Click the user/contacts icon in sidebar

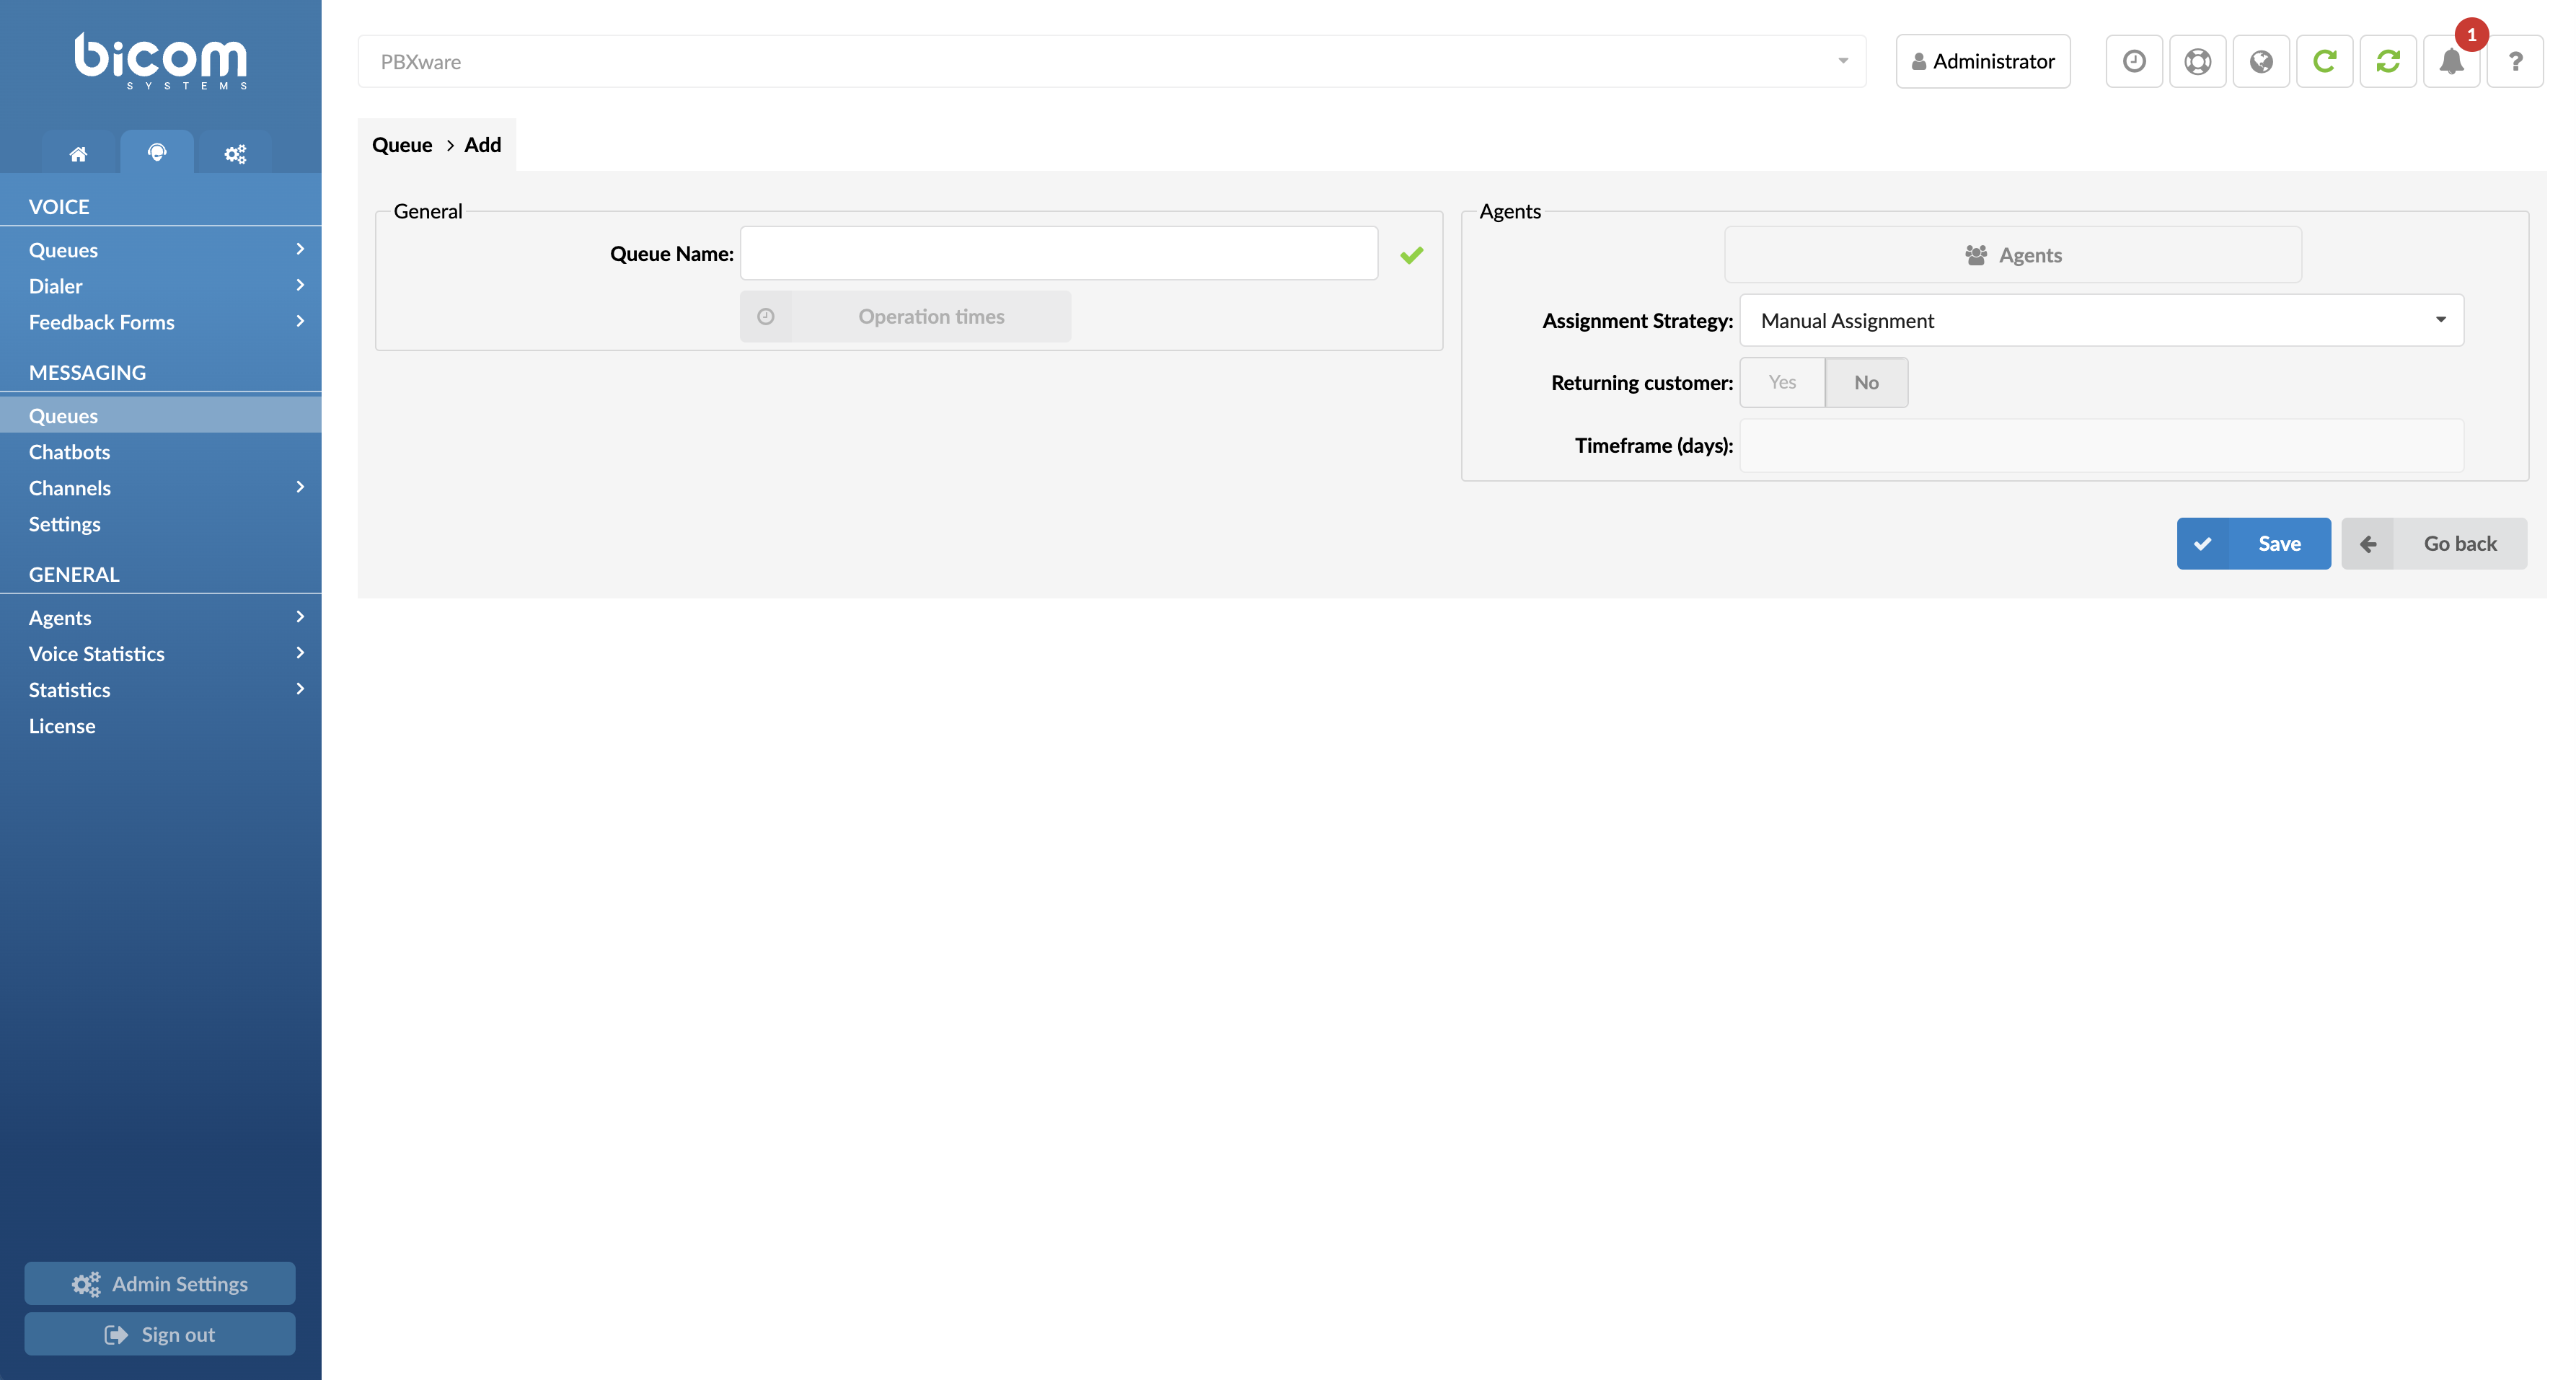[156, 151]
